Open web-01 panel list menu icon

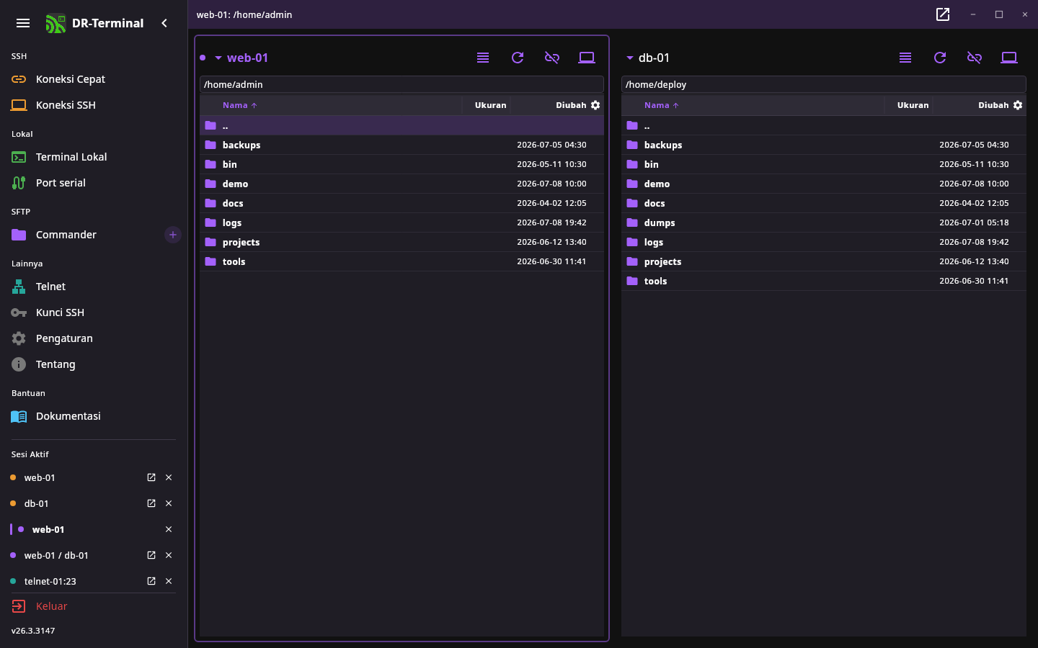(x=483, y=58)
